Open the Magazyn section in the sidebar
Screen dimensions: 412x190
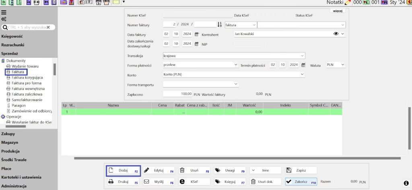[x=9, y=142]
